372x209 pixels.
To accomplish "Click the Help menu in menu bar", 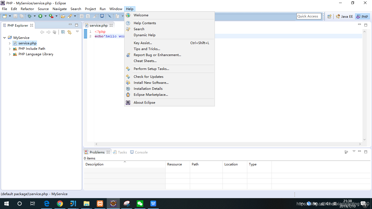I will tap(130, 9).
